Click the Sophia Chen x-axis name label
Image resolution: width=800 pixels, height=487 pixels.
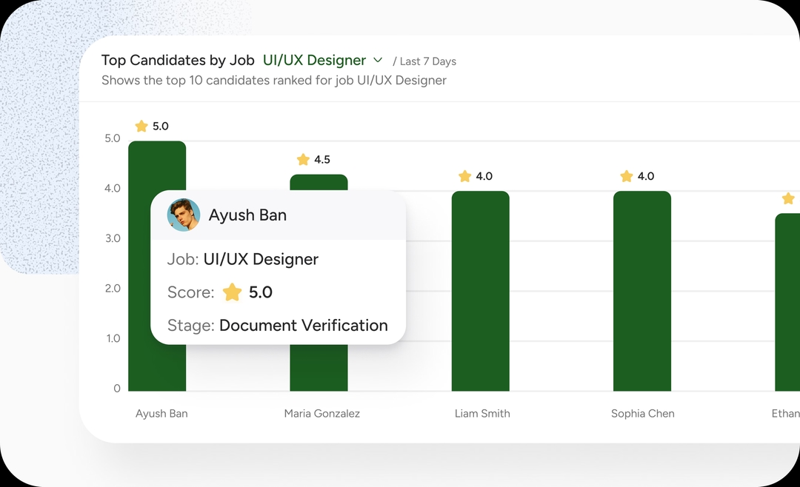pyautogui.click(x=643, y=414)
